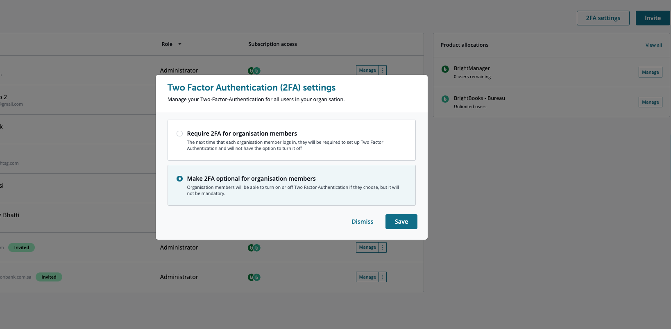
Task: Select Require 2FA for organisation members radio
Action: click(x=179, y=134)
